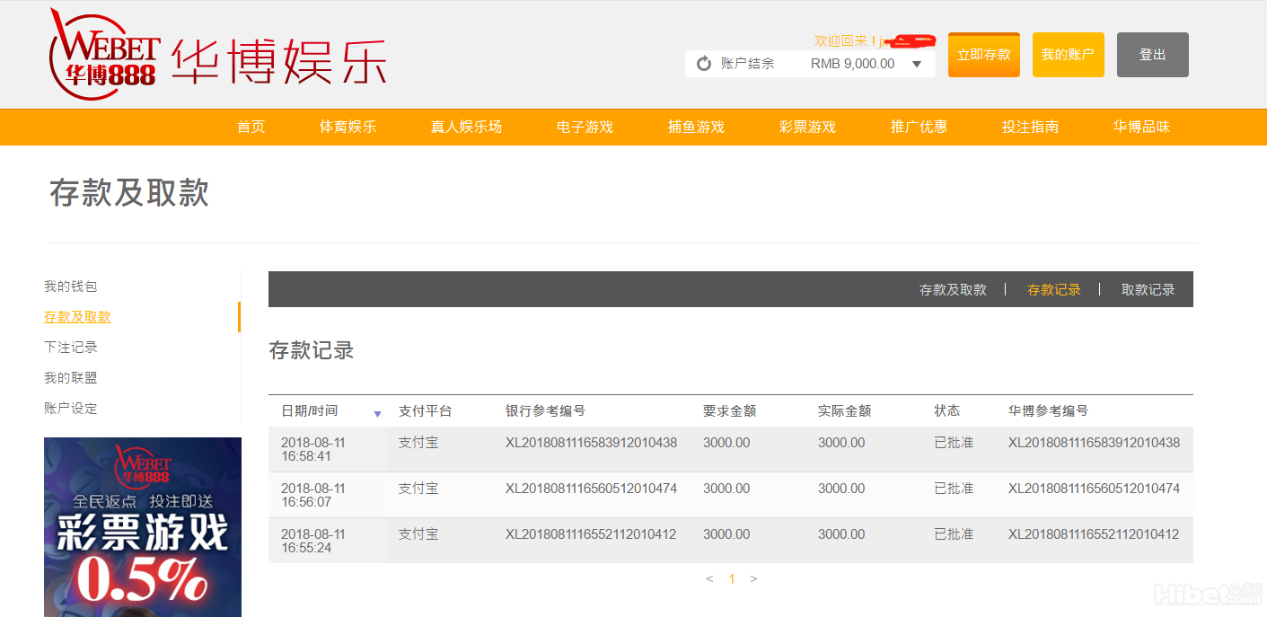Select page 1 in pagination
1267x617 pixels.
[x=732, y=579]
